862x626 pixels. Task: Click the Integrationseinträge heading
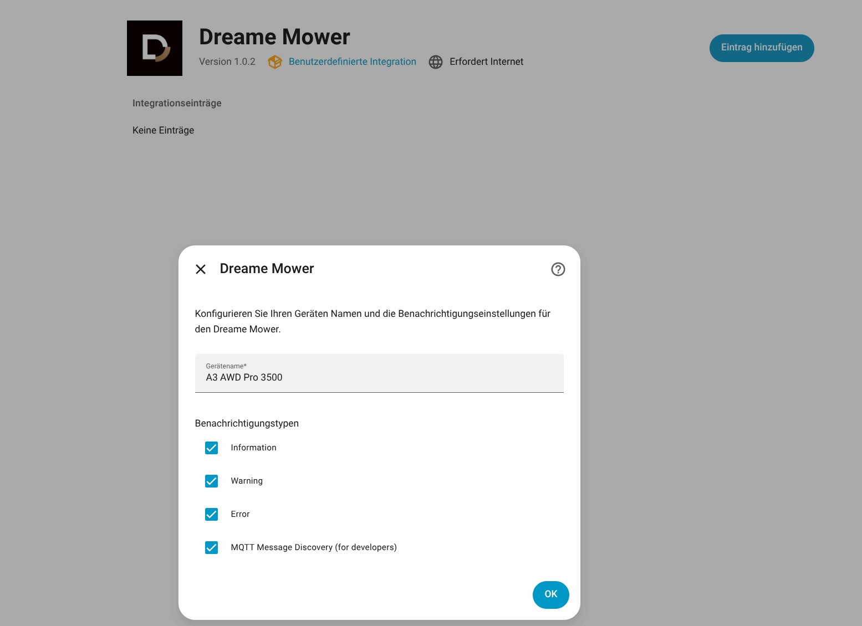177,103
